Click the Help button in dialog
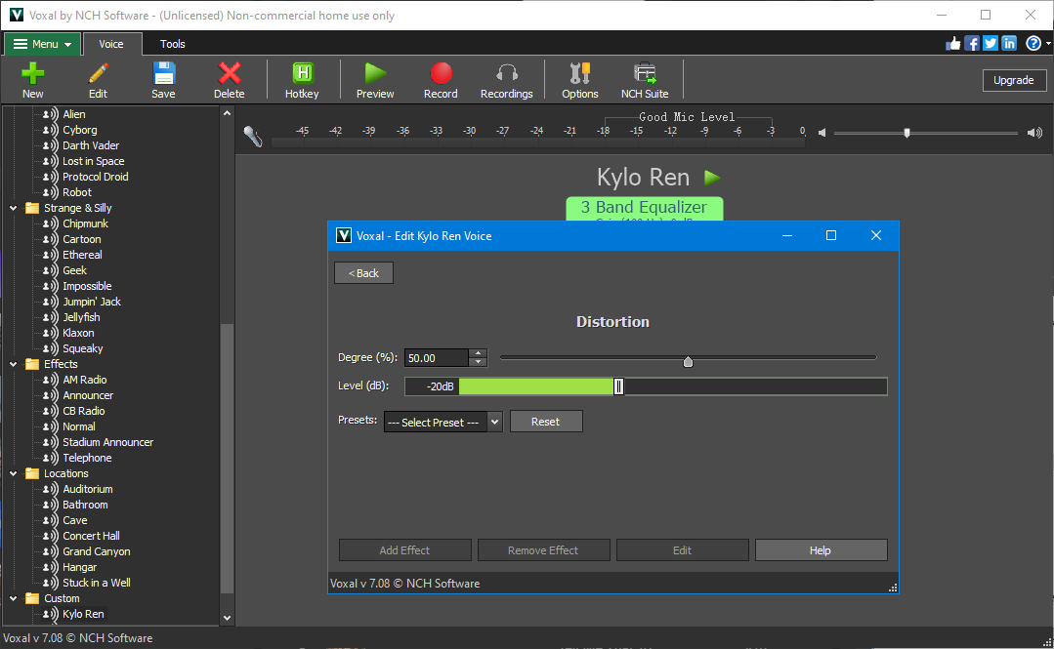 click(x=821, y=550)
